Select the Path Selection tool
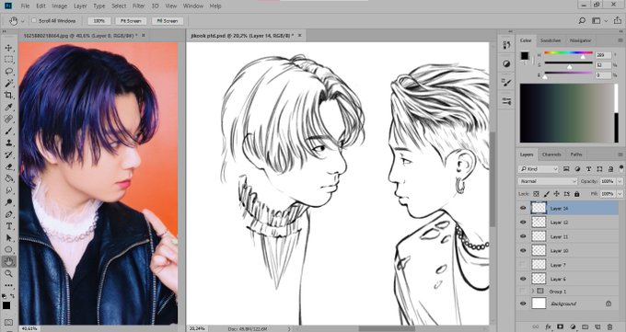This screenshot has width=626, height=332. coord(8,238)
